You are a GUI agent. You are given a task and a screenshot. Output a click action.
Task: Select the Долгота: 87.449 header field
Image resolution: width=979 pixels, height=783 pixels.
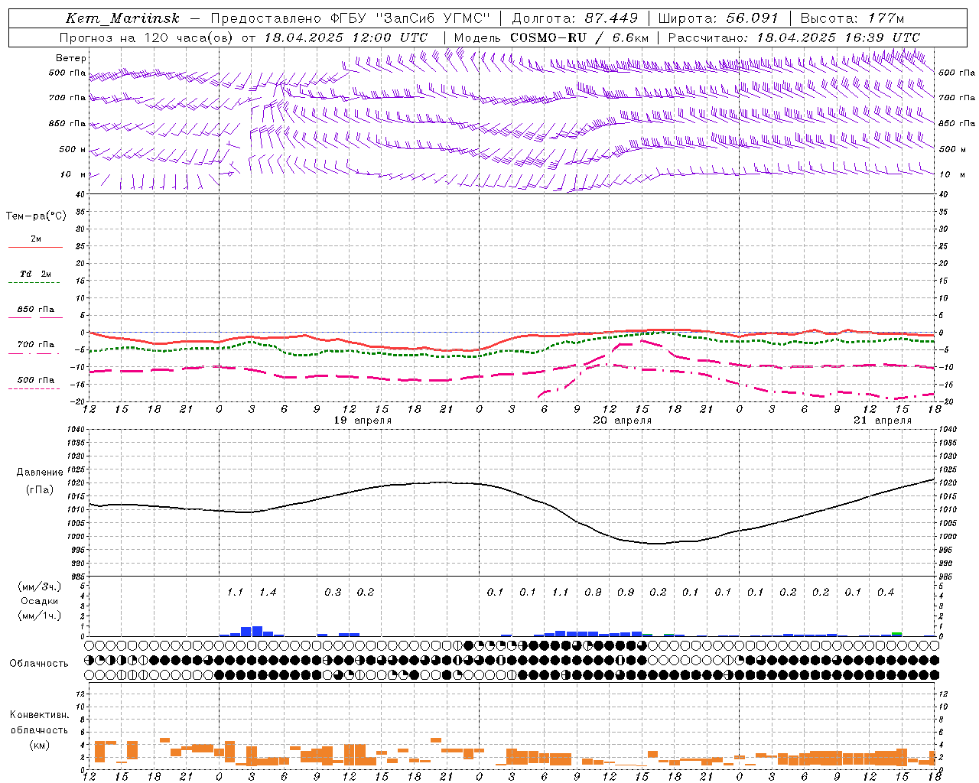click(574, 18)
